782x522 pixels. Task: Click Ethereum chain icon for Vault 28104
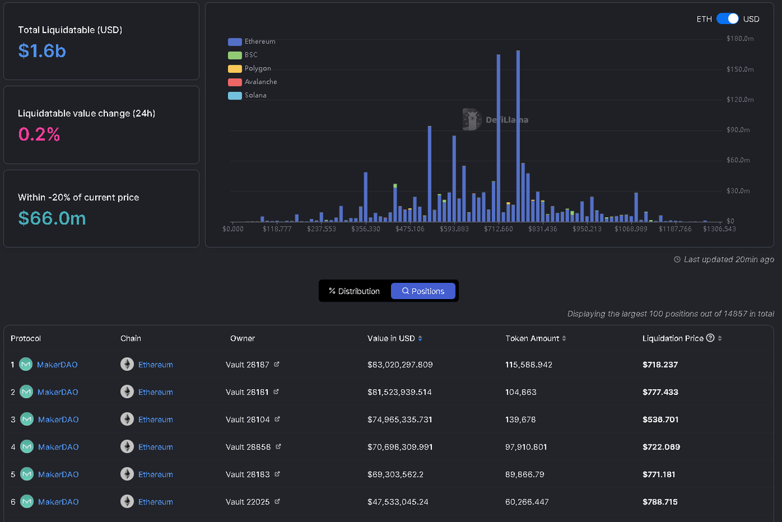coord(127,419)
